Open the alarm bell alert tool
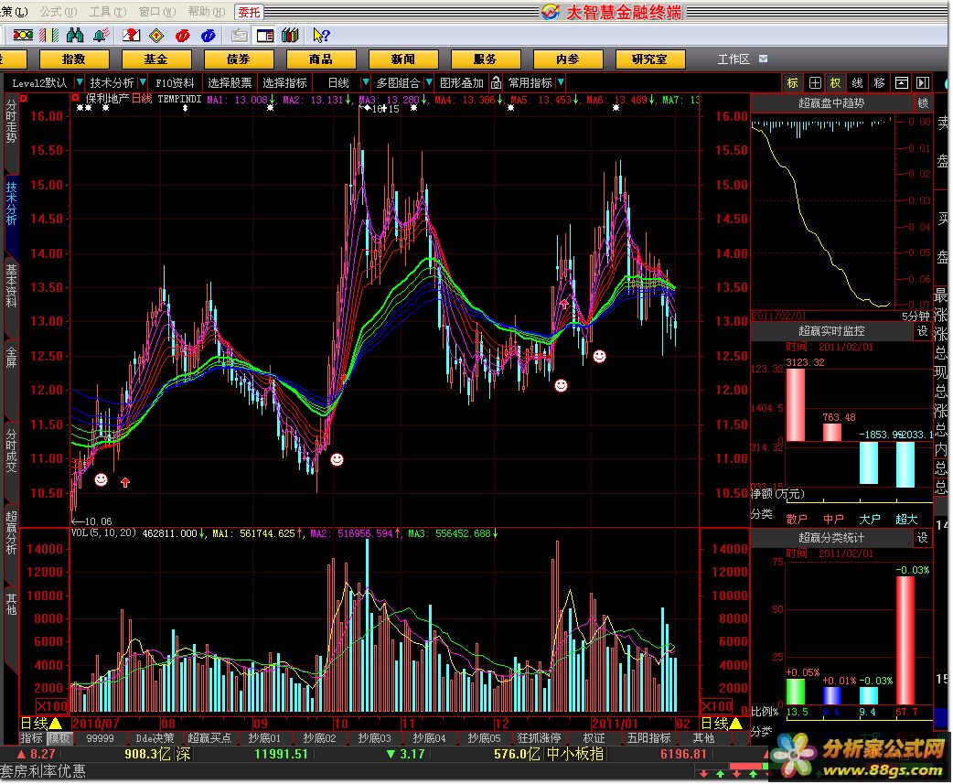This screenshot has height=784, width=953. 101,36
